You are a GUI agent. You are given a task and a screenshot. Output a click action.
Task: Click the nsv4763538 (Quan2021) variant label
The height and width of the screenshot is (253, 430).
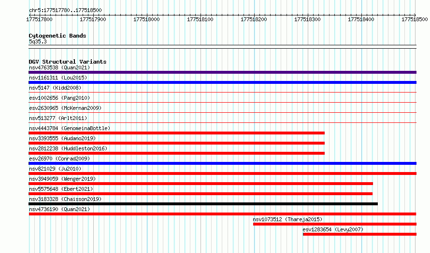[59, 67]
